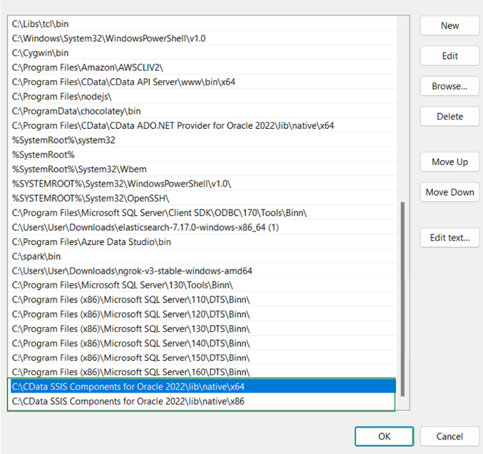
Task: Select SQL Server\110\DTS\Binn\ path
Action: (202, 299)
